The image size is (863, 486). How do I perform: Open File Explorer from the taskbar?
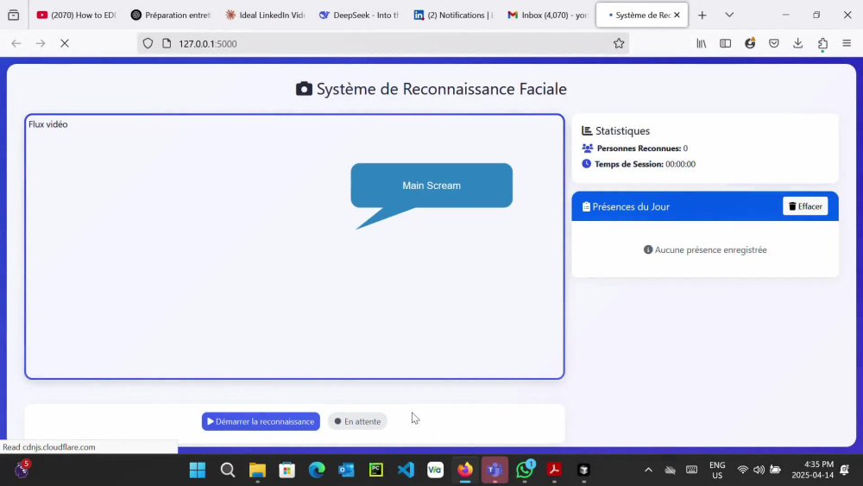tap(257, 470)
